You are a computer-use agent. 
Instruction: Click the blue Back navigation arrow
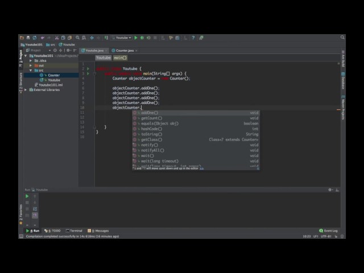tap(92, 38)
